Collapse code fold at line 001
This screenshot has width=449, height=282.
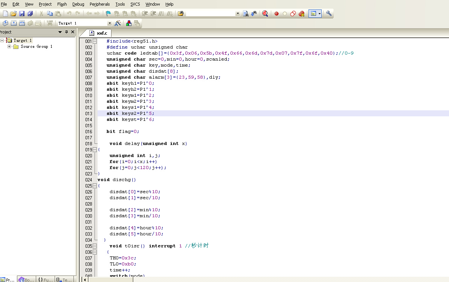[x=95, y=41]
